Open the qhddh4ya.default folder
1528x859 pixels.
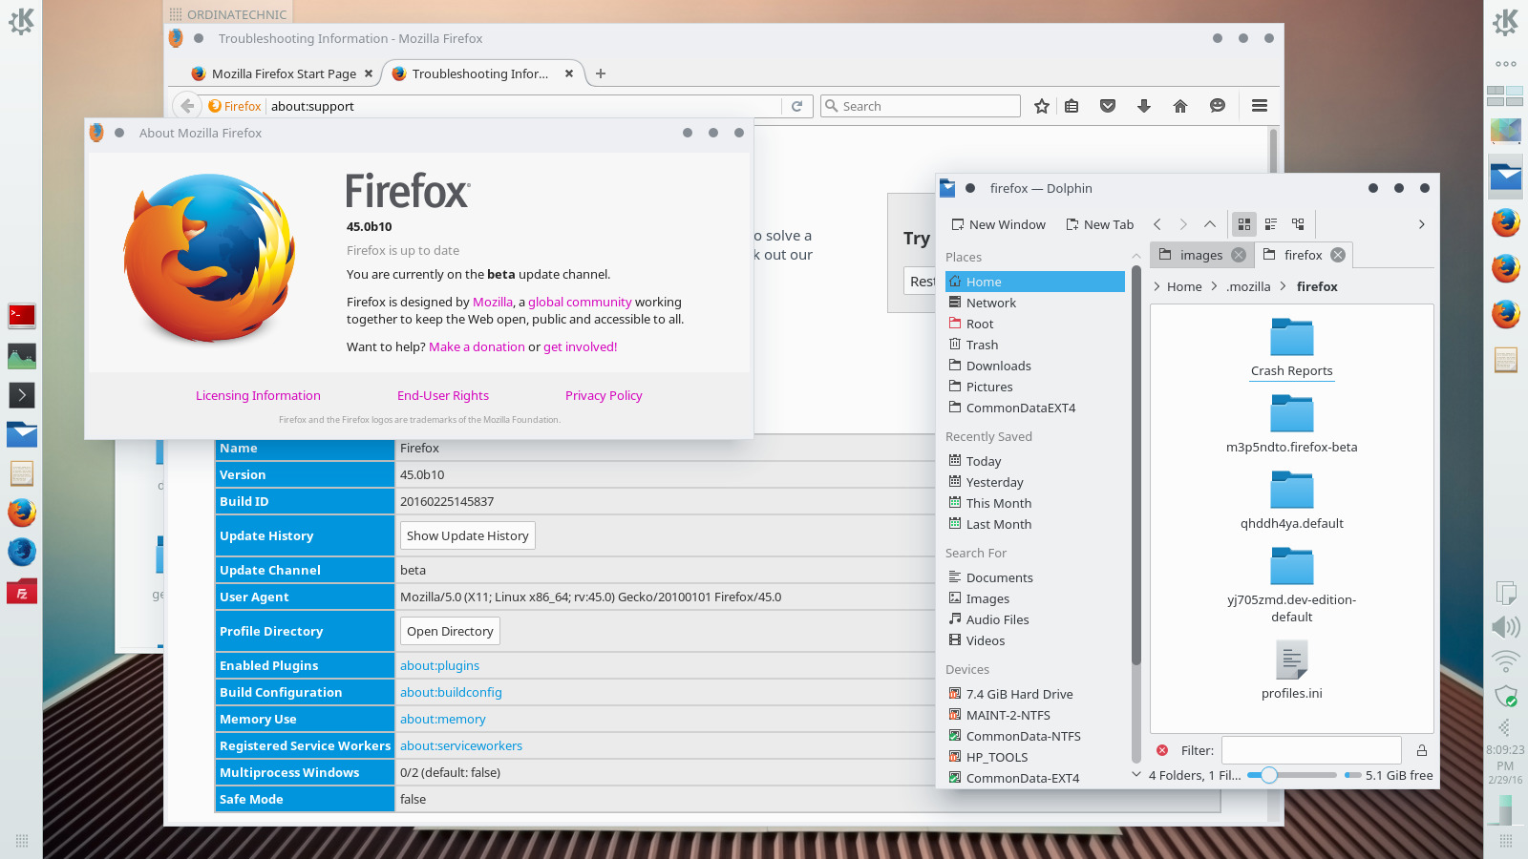click(x=1292, y=500)
